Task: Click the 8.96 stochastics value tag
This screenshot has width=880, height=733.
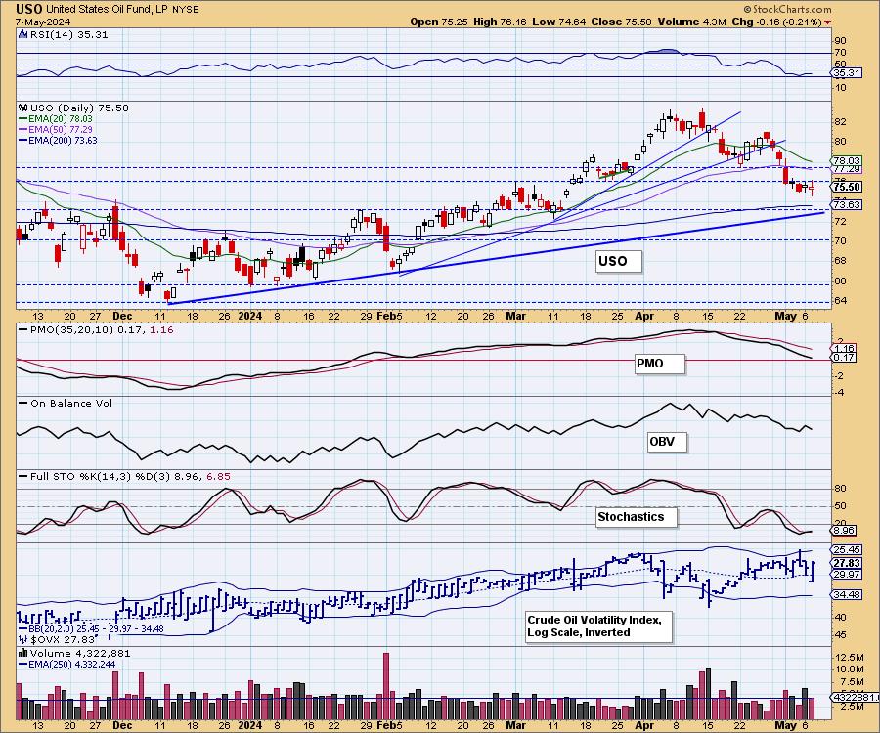Action: click(845, 530)
